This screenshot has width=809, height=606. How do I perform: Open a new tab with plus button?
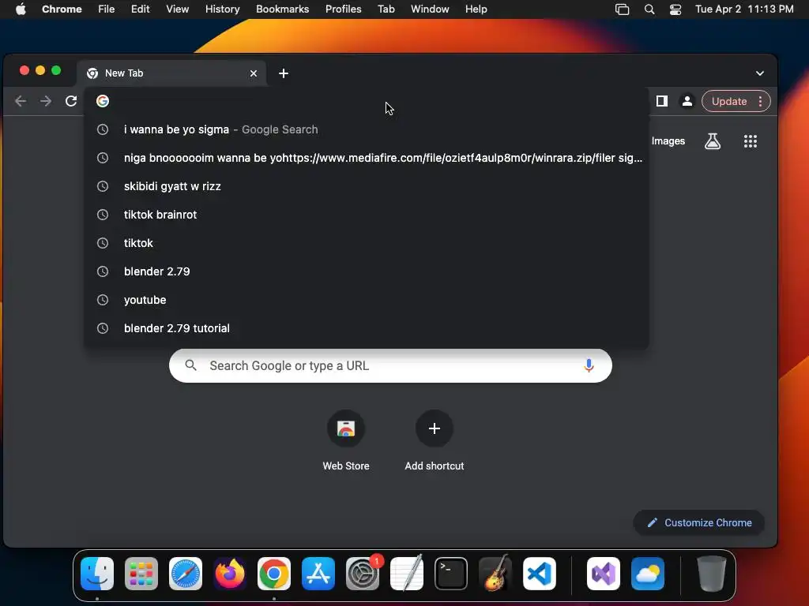click(x=284, y=73)
